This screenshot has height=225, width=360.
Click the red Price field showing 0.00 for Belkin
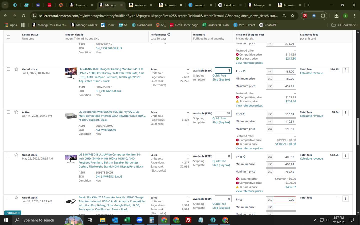[x=285, y=200]
